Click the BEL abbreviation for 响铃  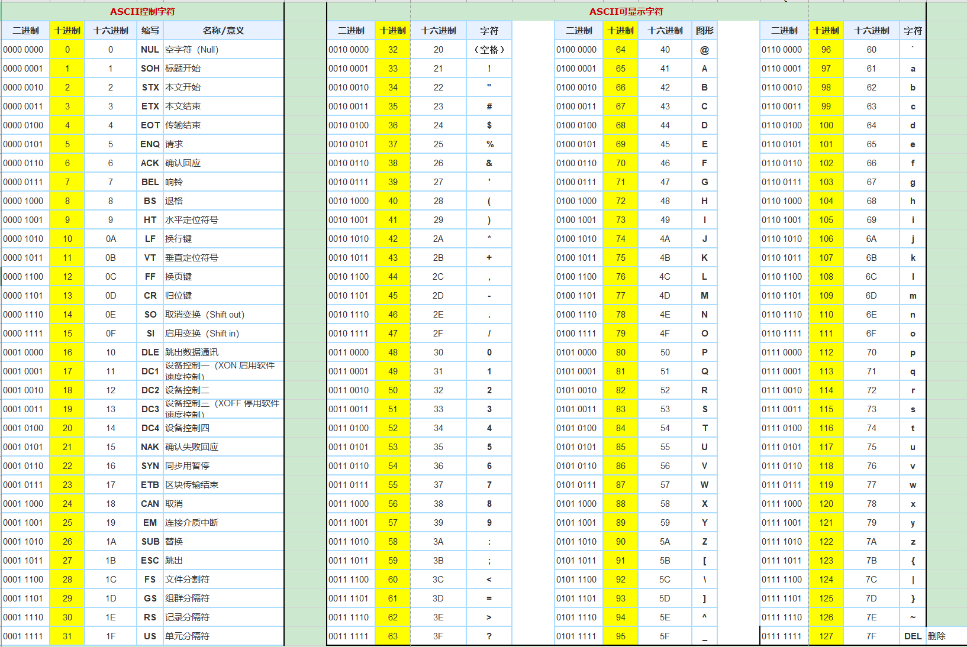click(150, 182)
